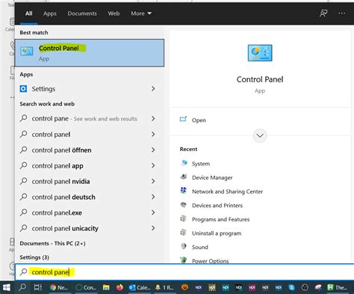Switch to the All tab
Image resolution: width=354 pixels, height=294 pixels.
pyautogui.click(x=28, y=13)
